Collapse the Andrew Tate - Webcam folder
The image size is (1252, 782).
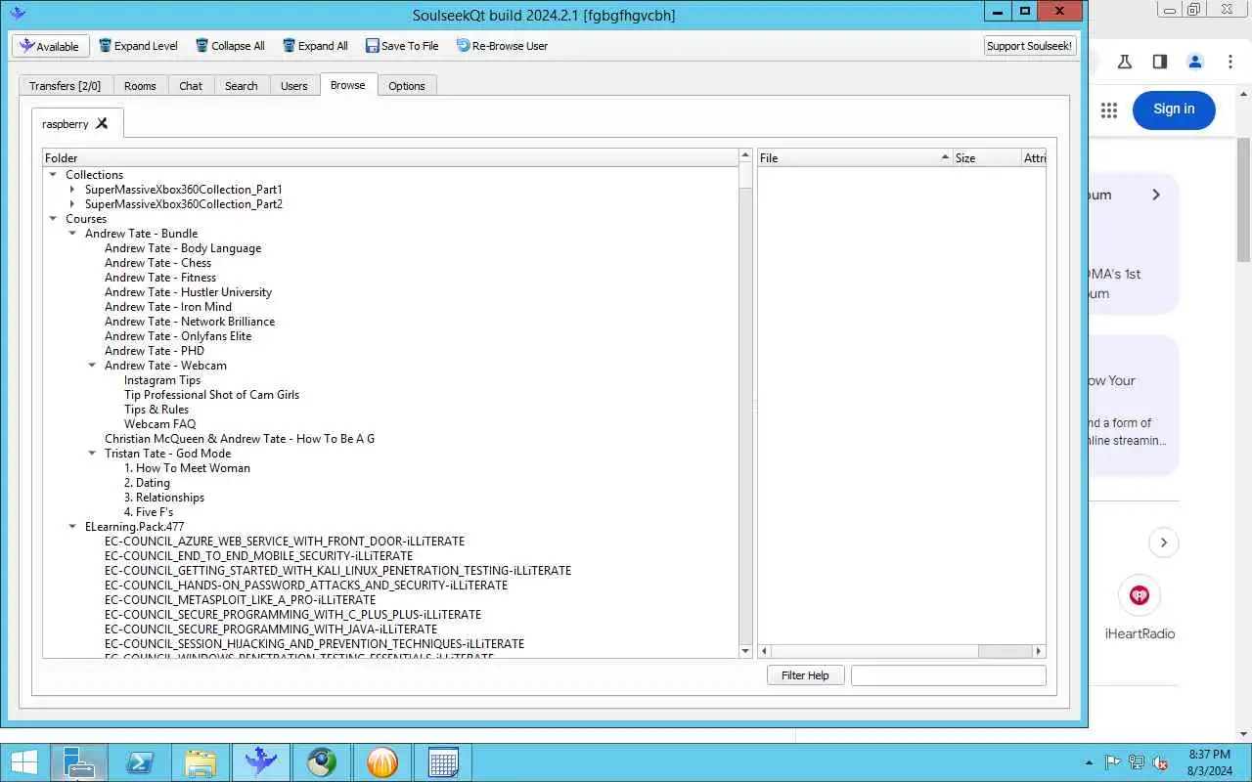pos(92,366)
